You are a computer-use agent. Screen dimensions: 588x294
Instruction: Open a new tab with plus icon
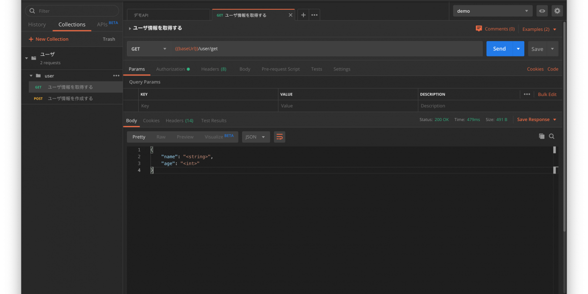pyautogui.click(x=303, y=15)
